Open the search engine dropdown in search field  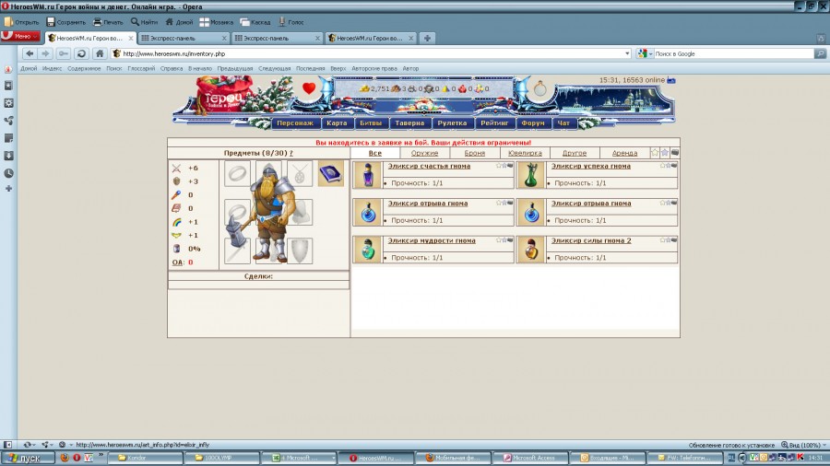(643, 53)
